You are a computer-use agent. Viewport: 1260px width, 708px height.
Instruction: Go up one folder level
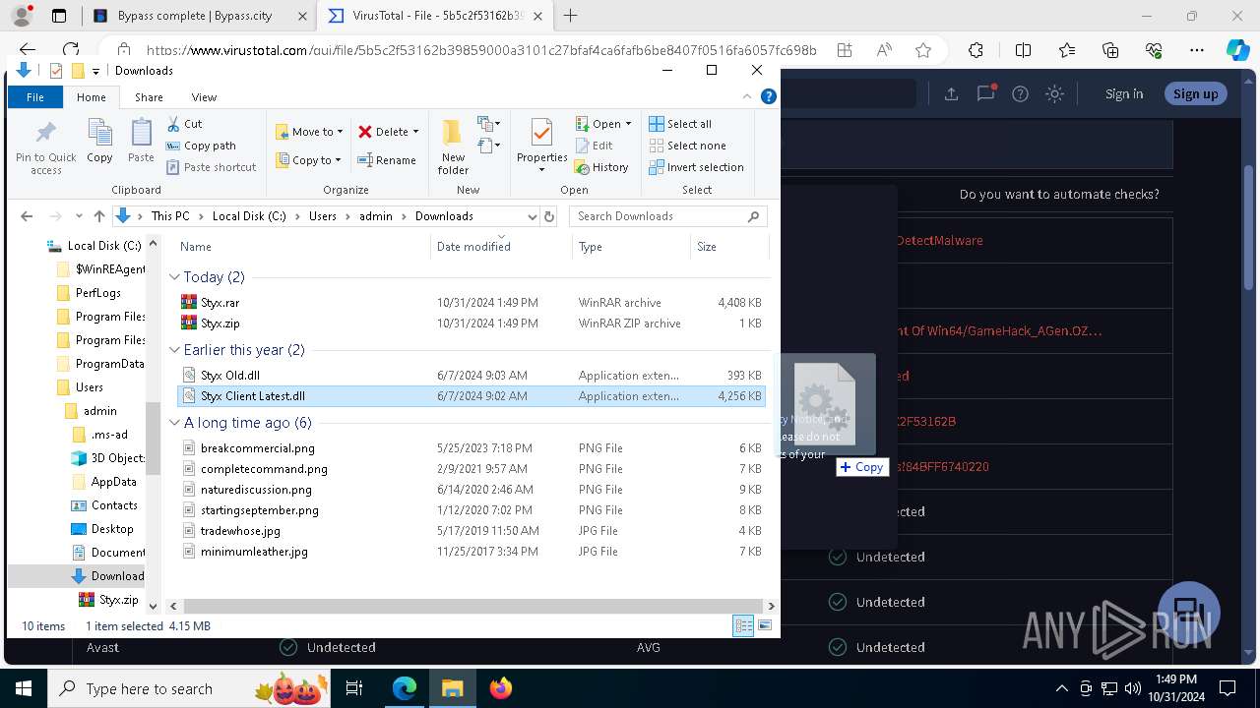(x=98, y=216)
